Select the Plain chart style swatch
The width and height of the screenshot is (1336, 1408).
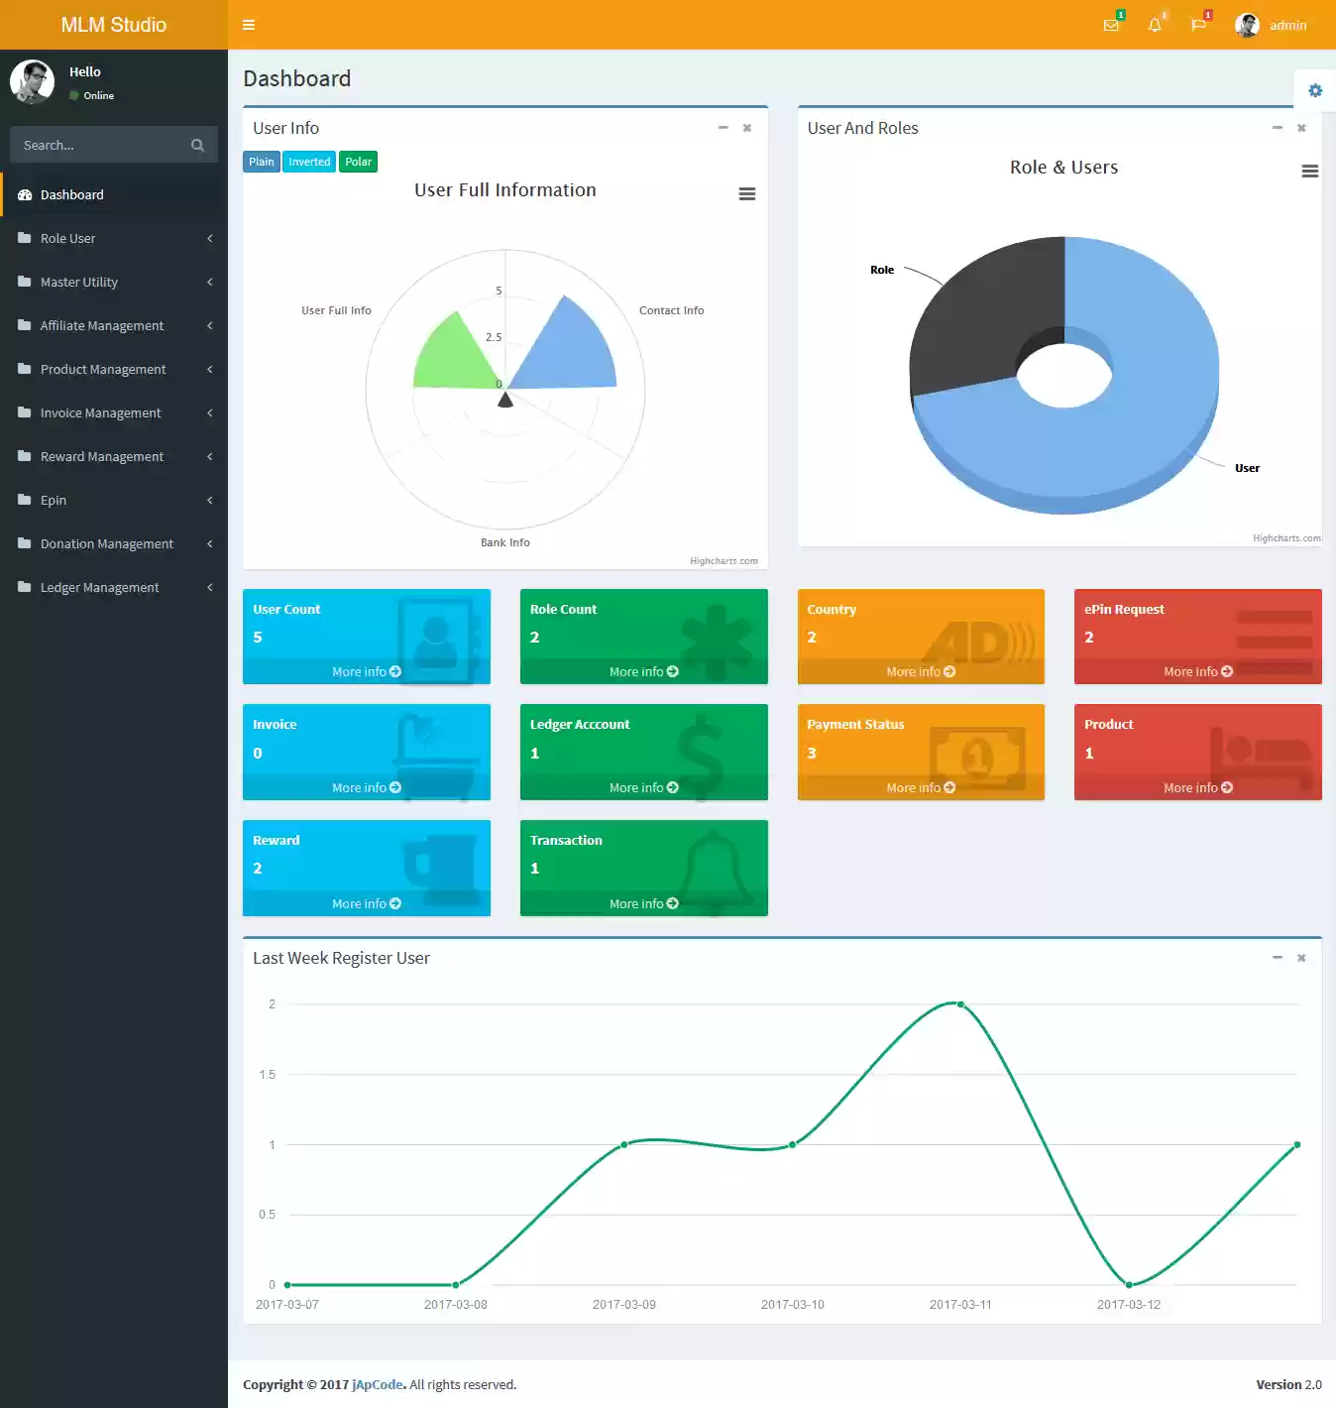pos(261,161)
